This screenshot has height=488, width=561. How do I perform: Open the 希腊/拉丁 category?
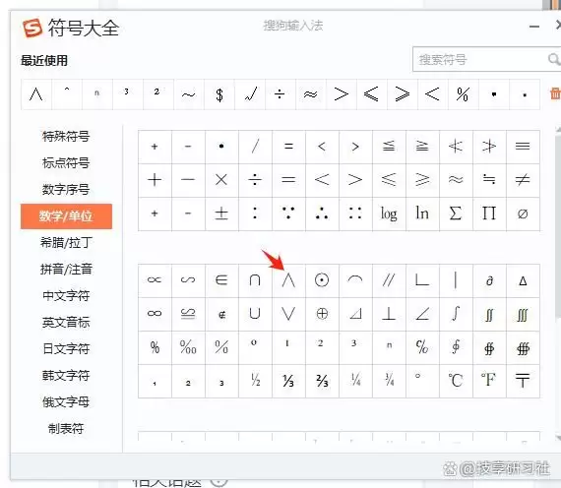point(66,243)
